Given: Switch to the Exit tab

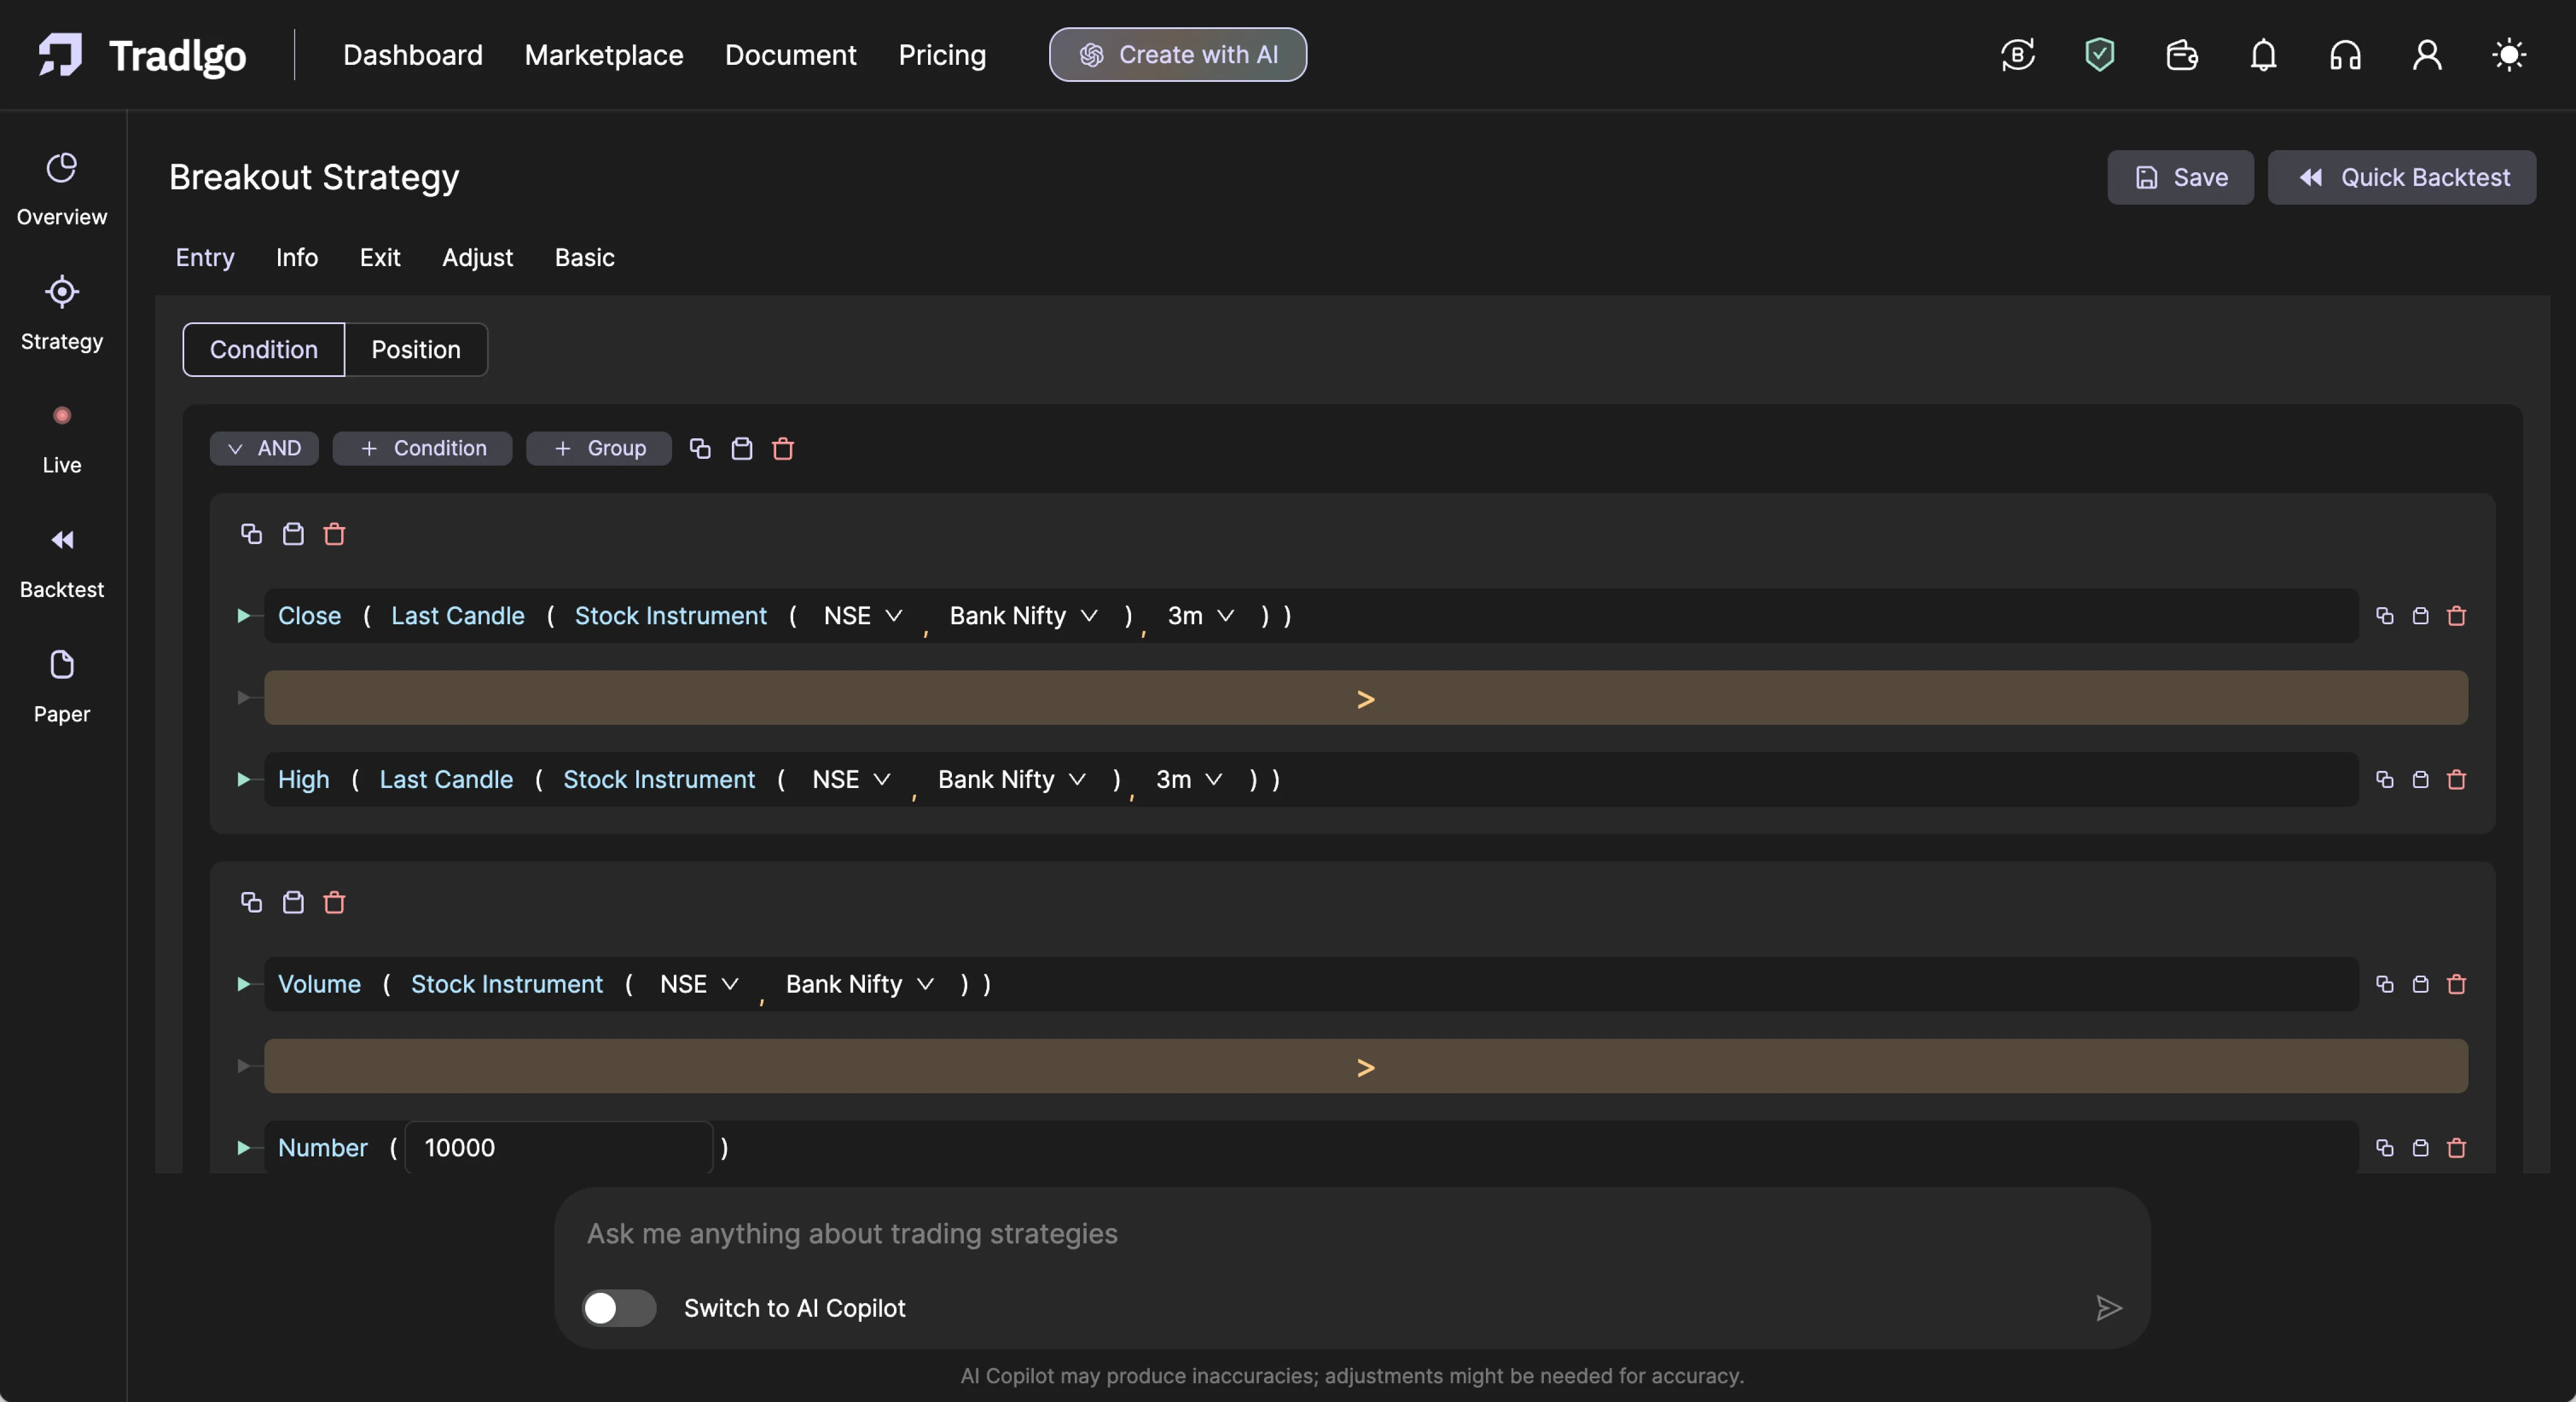Looking at the screenshot, I should click(380, 257).
